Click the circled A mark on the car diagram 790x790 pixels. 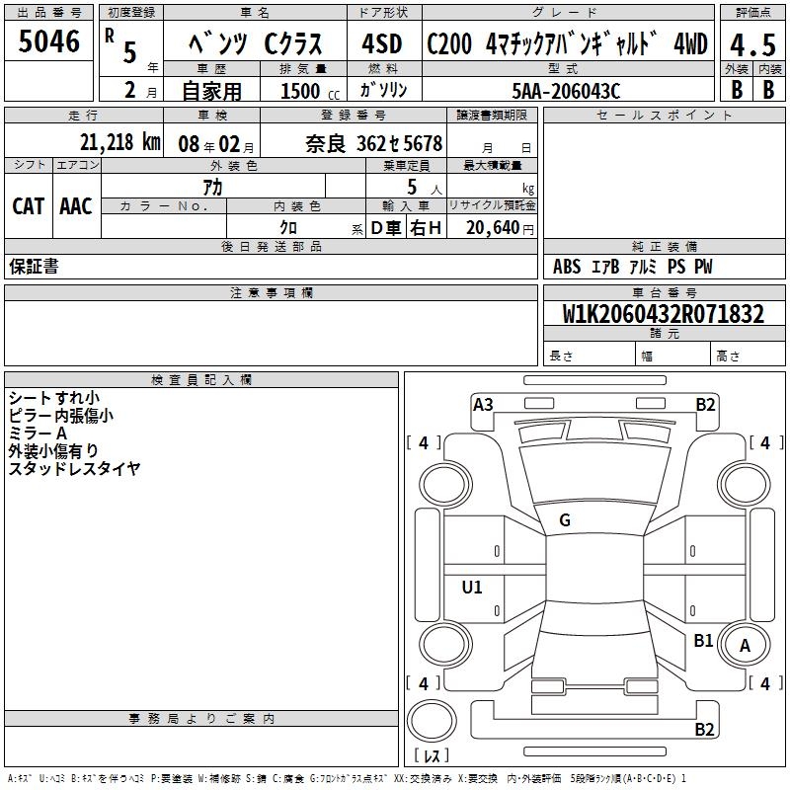746,645
